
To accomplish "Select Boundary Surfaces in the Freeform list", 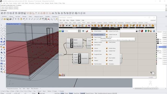I will click(98, 35).
